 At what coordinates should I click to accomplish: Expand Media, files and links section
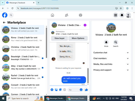(x=111, y=64)
